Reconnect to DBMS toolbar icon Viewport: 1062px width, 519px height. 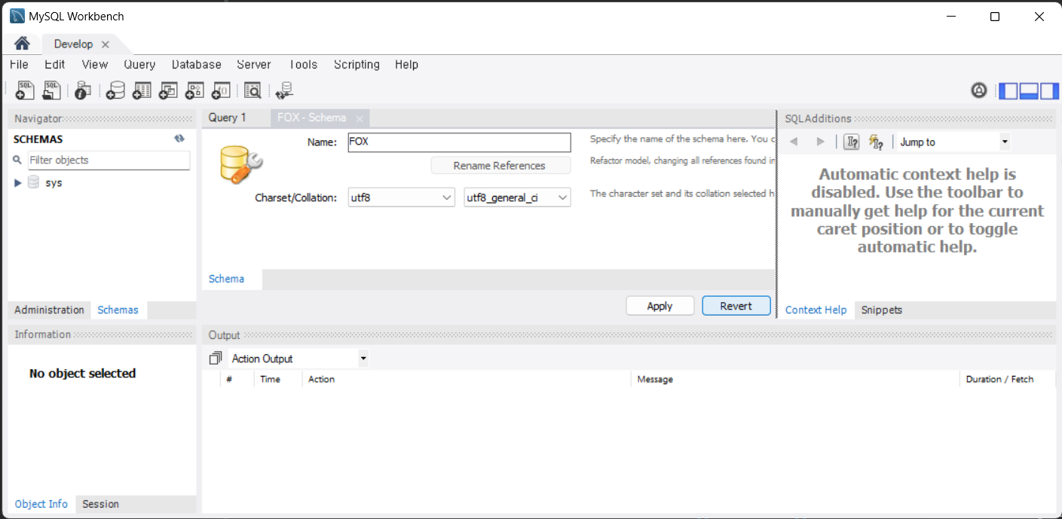(284, 90)
